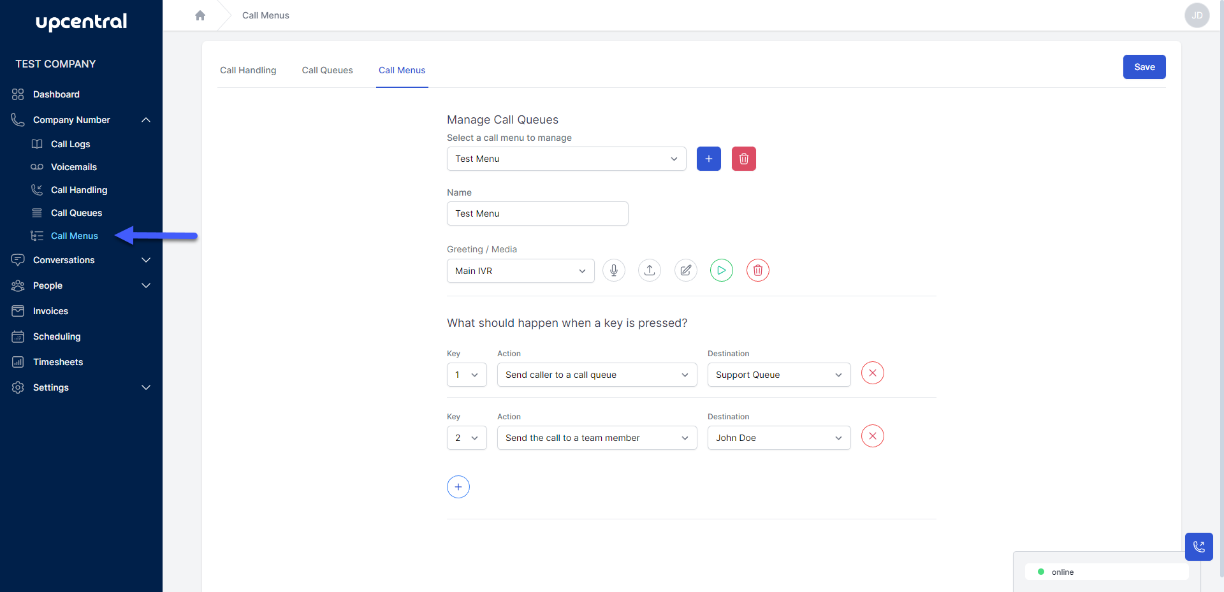Delete the Main IVR greeting media
The image size is (1224, 592).
(x=757, y=270)
